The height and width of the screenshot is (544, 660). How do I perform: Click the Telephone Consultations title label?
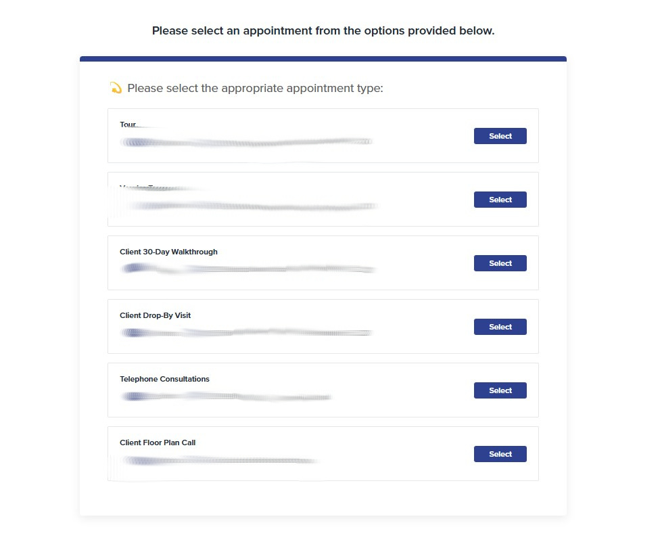coord(164,379)
